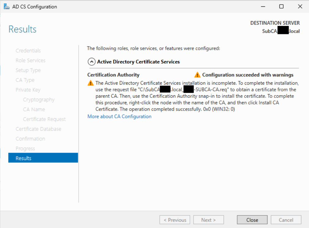
Task: Select the Cryptography sub-step
Action: click(39, 100)
